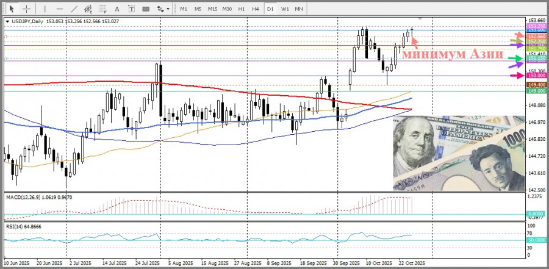This screenshot has height=269, width=549.
Task: Switch chart to M5 timeframe
Action: [x=198, y=9]
